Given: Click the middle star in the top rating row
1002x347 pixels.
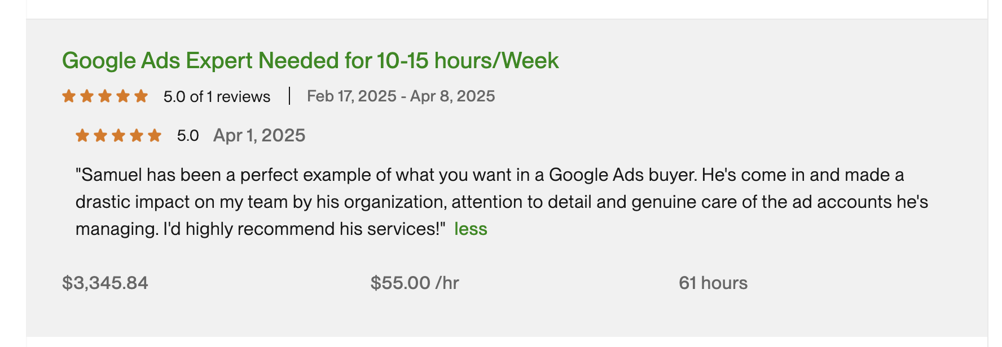Looking at the screenshot, I should 104,96.
